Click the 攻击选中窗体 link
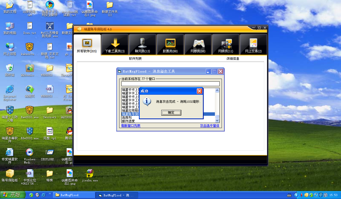The width and height of the screenshot is (341, 199). pos(210,126)
